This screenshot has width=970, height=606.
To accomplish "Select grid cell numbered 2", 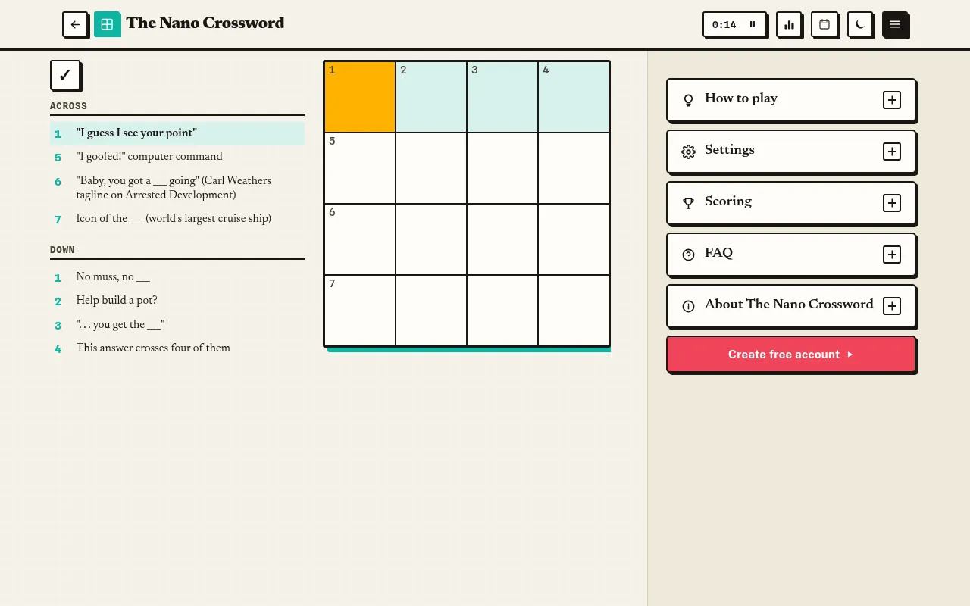I will (x=431, y=97).
